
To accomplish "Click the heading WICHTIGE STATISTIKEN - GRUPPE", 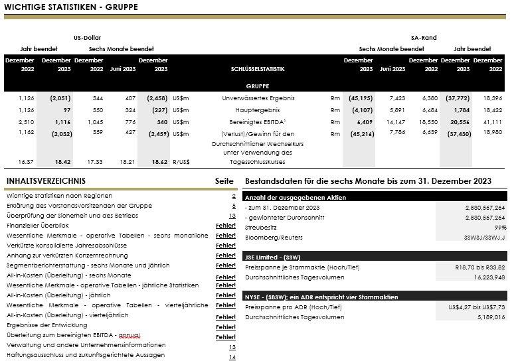I will pos(71,7).
